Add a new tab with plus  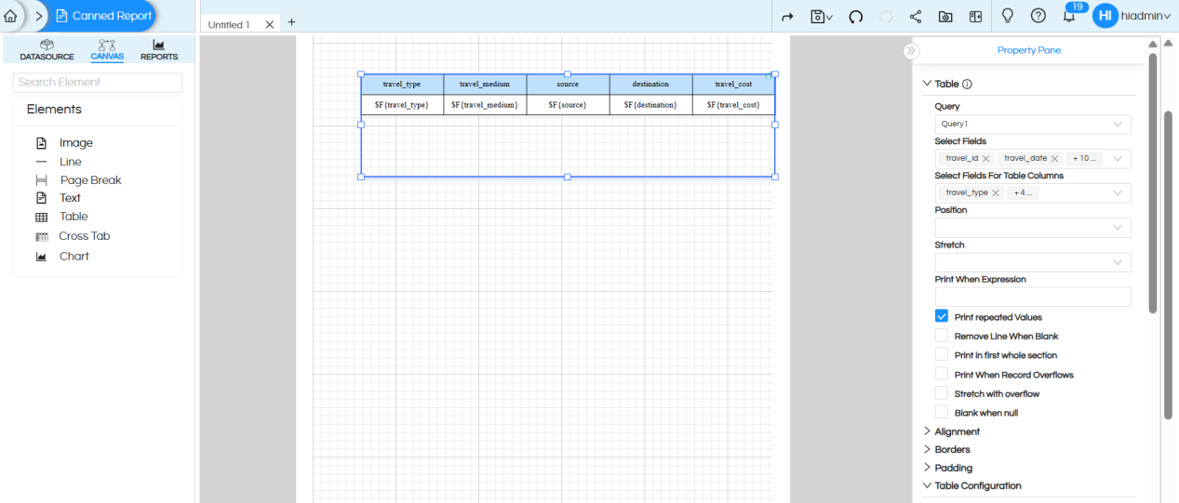(x=291, y=21)
